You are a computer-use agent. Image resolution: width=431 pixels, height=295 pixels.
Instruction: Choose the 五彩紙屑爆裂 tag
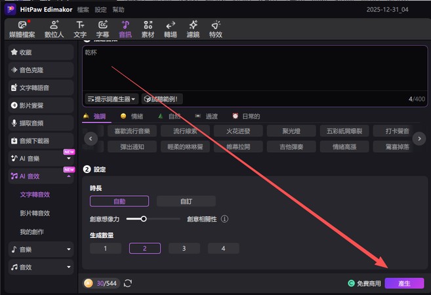pyautogui.click(x=344, y=131)
